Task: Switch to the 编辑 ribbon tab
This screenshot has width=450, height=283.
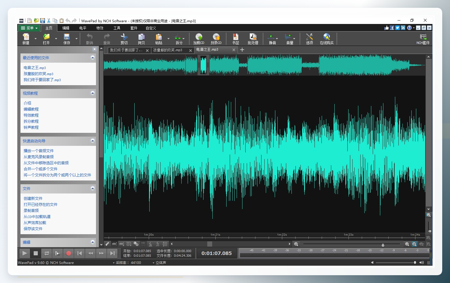Action: click(x=66, y=28)
